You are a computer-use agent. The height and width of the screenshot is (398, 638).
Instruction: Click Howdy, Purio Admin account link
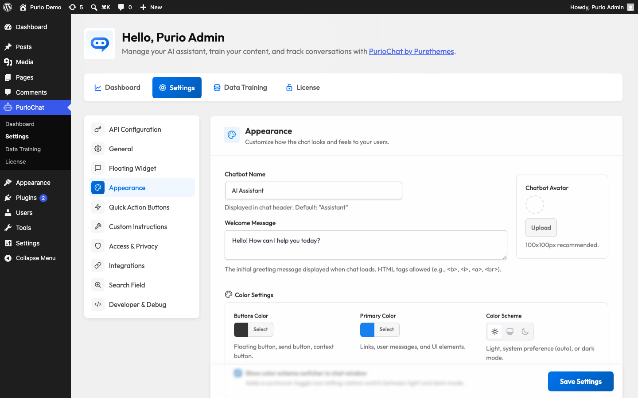[602, 7]
